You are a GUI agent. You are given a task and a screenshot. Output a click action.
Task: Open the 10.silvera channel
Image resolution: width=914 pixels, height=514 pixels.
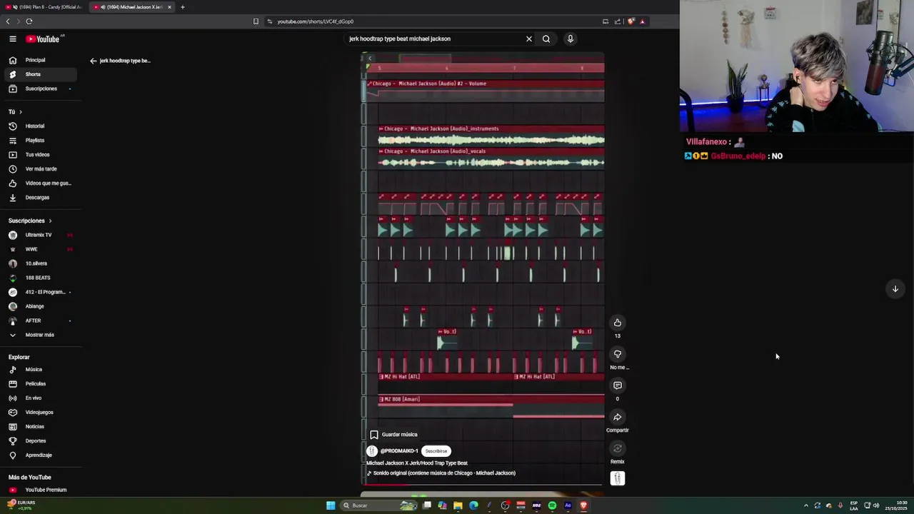point(39,263)
